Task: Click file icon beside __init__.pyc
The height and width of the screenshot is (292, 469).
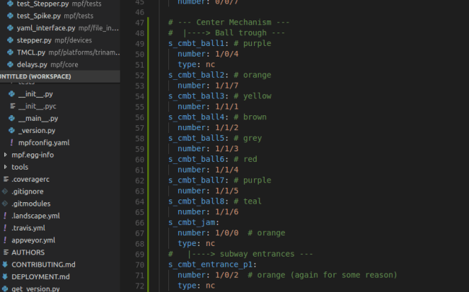Action: tap(13, 106)
